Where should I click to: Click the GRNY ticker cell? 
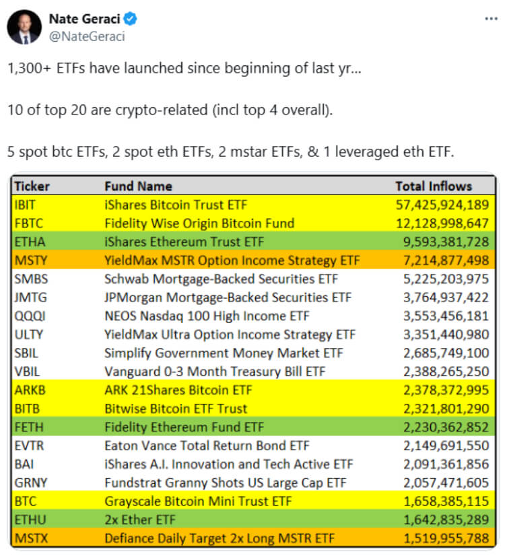pyautogui.click(x=30, y=483)
